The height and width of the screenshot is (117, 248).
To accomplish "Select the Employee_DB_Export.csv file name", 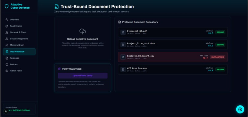I will coord(141,56).
